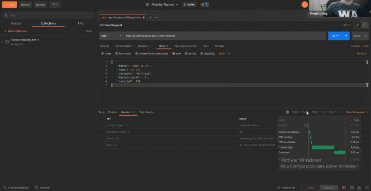Screen dimensions: 371x191
Task: Add new request tab with plus icon
Action: pos(150,17)
